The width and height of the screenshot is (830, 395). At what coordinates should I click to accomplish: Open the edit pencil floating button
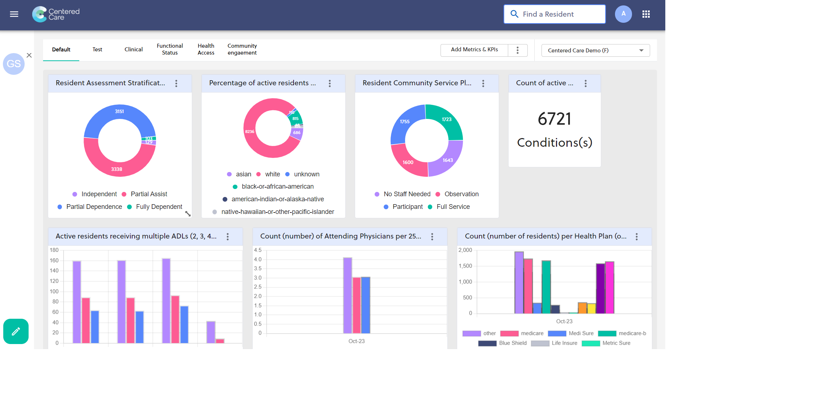point(16,331)
